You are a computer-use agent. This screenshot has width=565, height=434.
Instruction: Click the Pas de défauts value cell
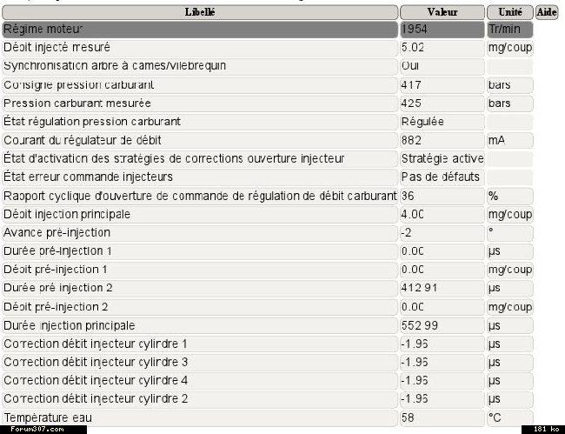coord(442,177)
